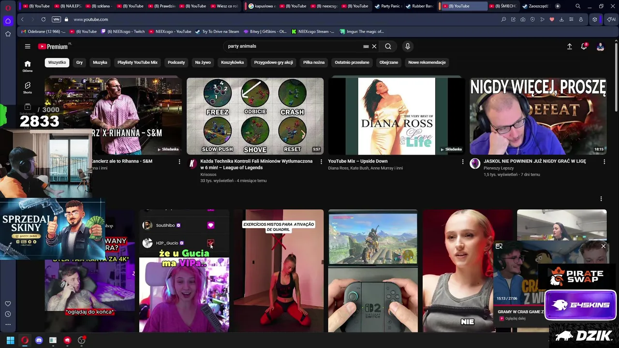The width and height of the screenshot is (619, 348).
Task: Open the minion wave control video thumbnail
Action: [x=255, y=116]
